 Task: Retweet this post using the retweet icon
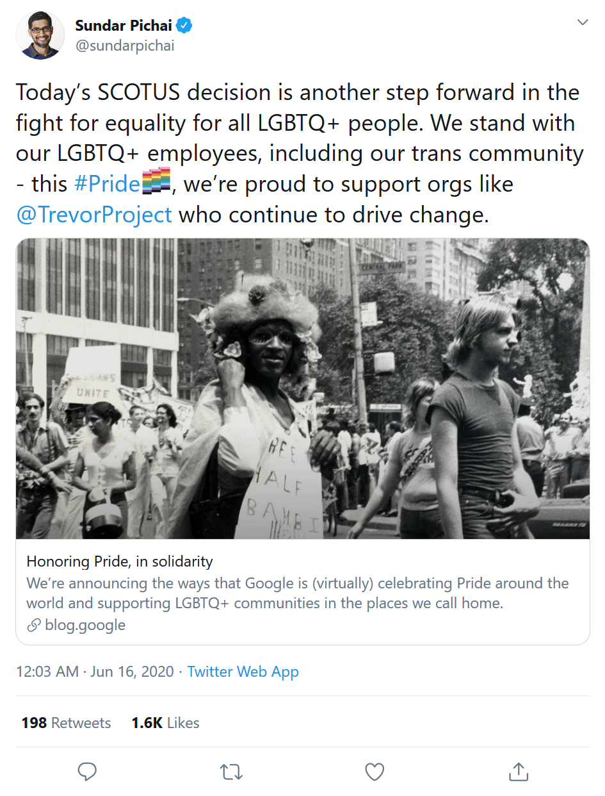pos(230,772)
